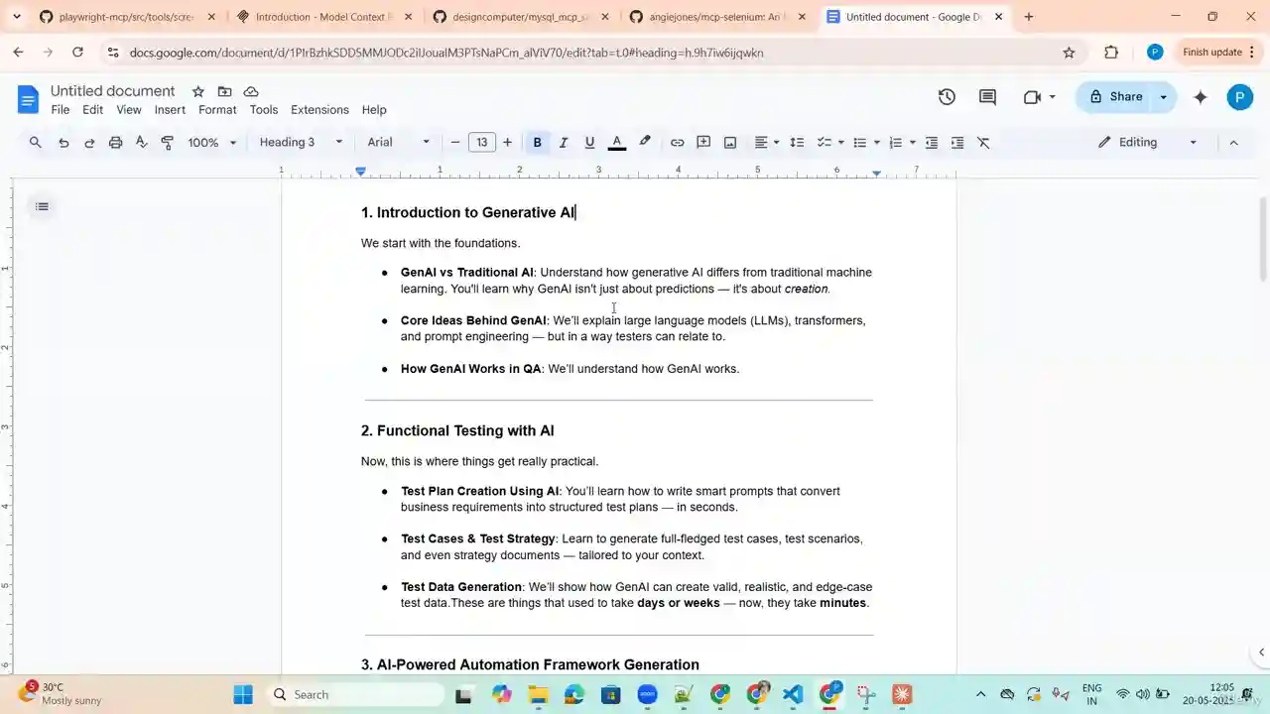Screen dimensions: 1270x714
Task: Move document using folder icon
Action: (224, 91)
